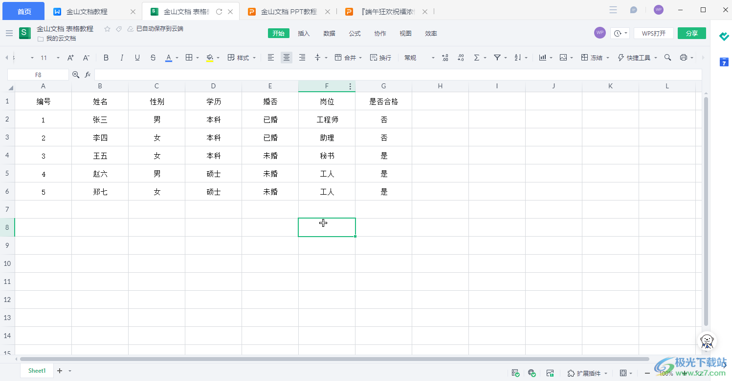The image size is (732, 381).
Task: Click the cell borders icon
Action: coord(189,58)
